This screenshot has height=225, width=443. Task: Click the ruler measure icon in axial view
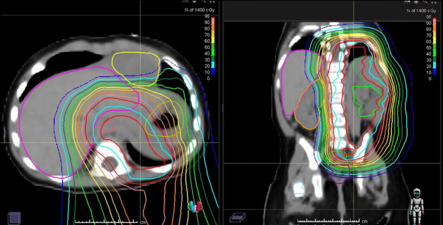point(186,1)
